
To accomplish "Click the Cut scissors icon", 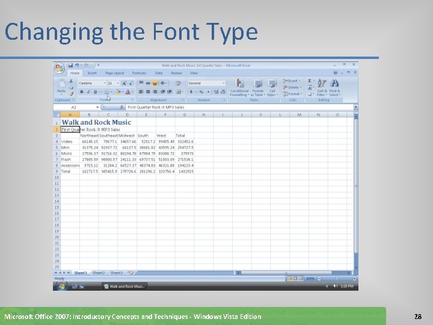I will [71, 81].
